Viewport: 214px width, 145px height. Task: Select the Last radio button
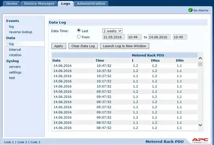tap(79, 30)
